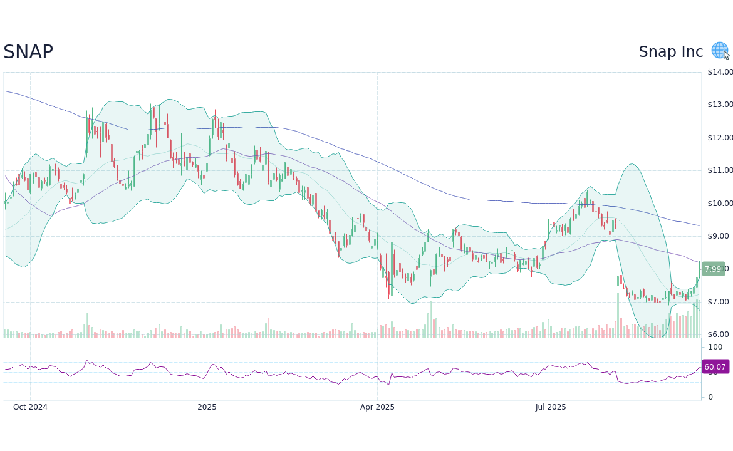Click the $13.00 price axis label
This screenshot has width=733, height=451.
coord(720,104)
